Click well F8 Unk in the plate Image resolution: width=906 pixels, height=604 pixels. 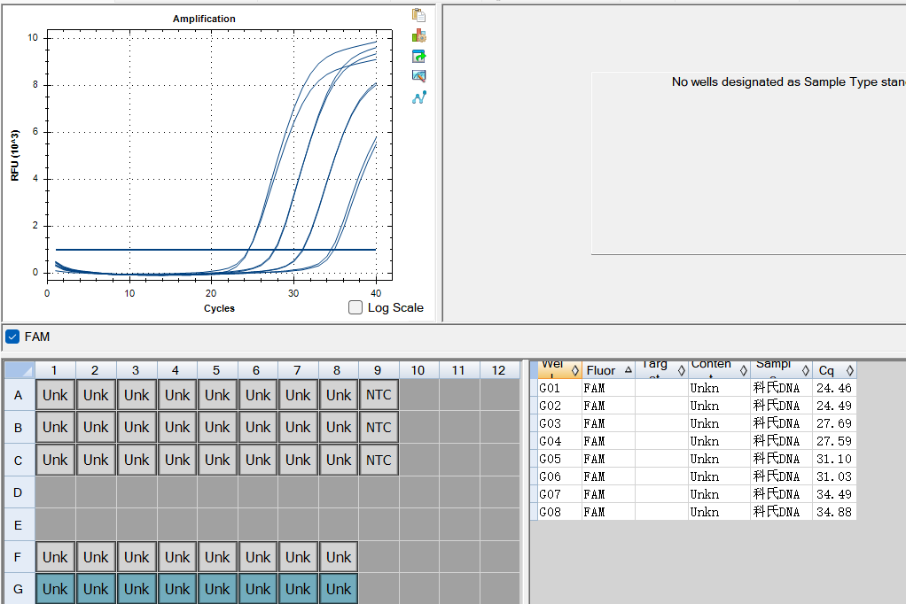(338, 557)
